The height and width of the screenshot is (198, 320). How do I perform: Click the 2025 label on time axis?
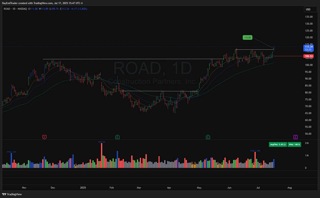[84, 188]
